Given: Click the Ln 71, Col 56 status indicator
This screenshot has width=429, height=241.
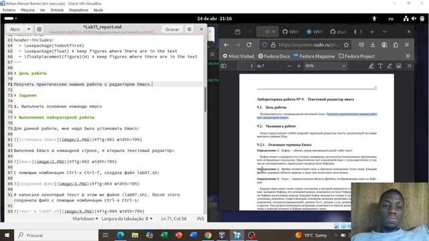Looking at the screenshot, I should pyautogui.click(x=174, y=219).
